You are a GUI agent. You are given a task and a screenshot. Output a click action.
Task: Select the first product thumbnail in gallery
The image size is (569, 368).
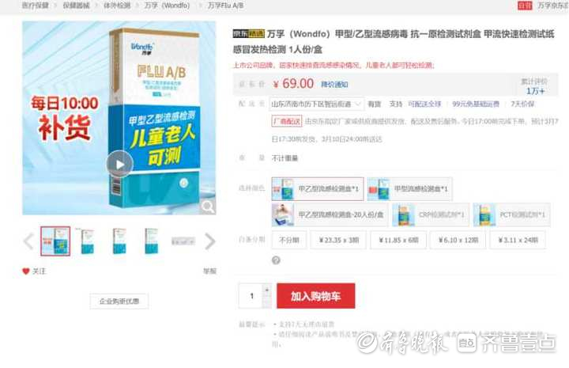(55, 241)
